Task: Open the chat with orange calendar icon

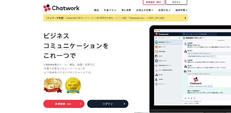Action: click(x=168, y=52)
